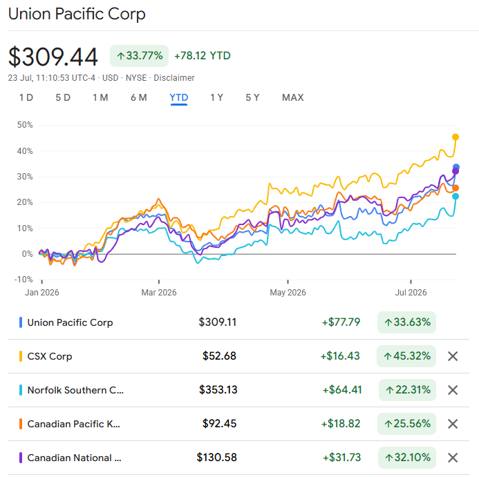Click the purple Canadian National line endpoint
479x477 pixels.
(455, 171)
